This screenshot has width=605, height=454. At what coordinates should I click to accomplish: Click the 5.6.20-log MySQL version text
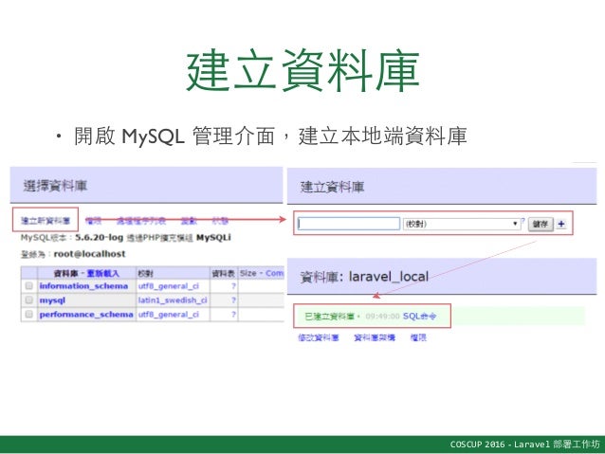point(99,237)
